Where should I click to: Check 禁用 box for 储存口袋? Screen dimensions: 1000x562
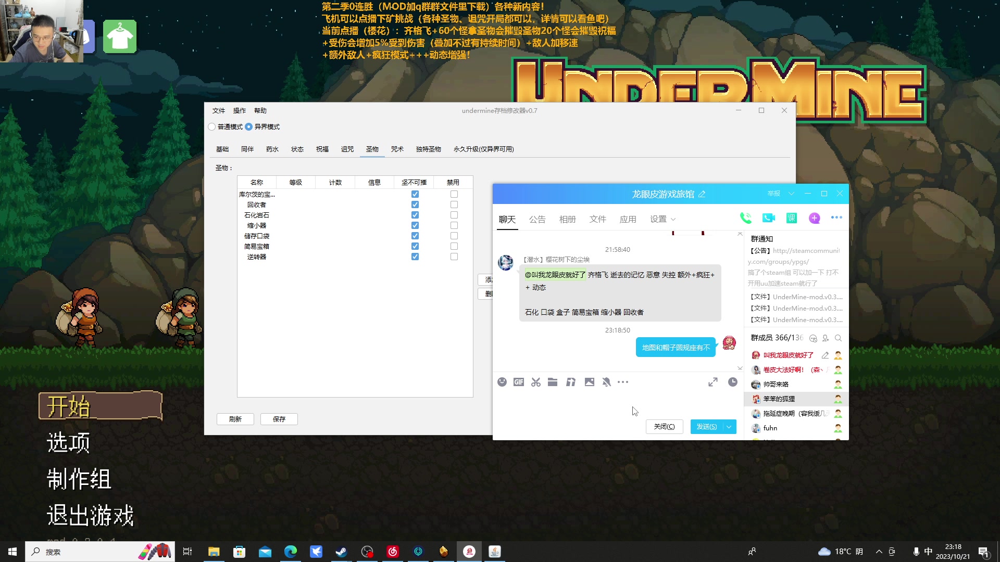(454, 236)
